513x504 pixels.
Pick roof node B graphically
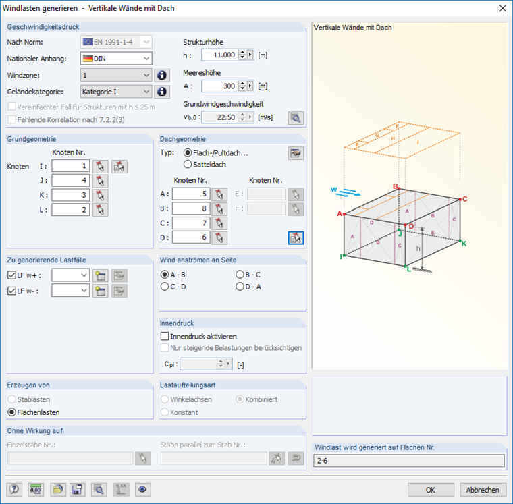click(x=219, y=208)
